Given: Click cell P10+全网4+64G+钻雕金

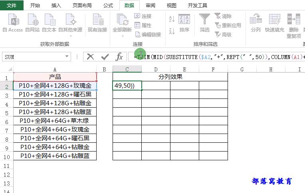Looking at the screenshot, I should coord(55,147).
